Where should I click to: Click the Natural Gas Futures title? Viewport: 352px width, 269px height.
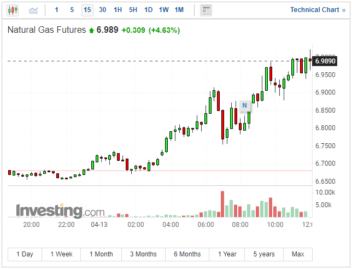[46, 30]
